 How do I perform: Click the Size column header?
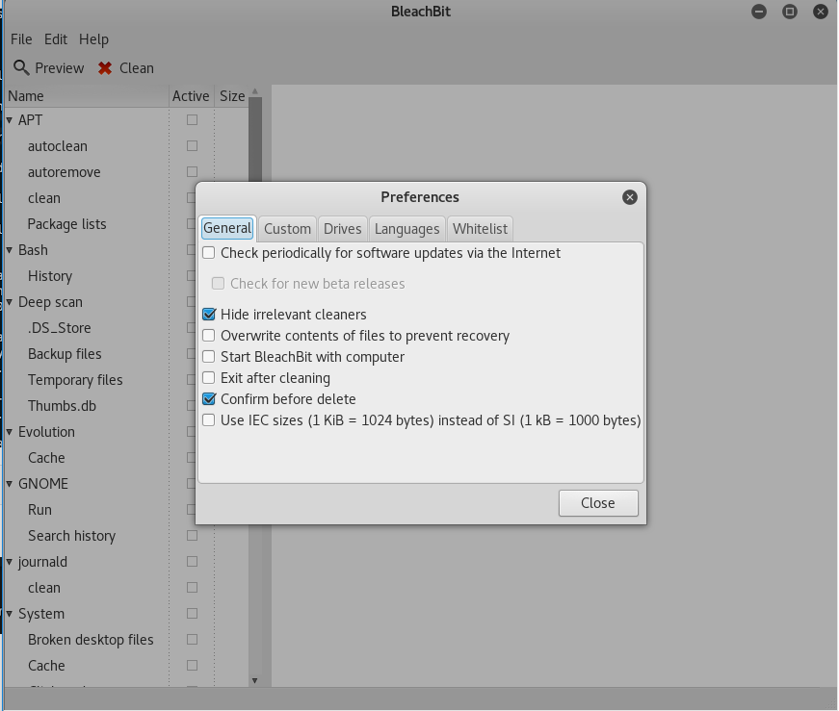click(x=232, y=96)
